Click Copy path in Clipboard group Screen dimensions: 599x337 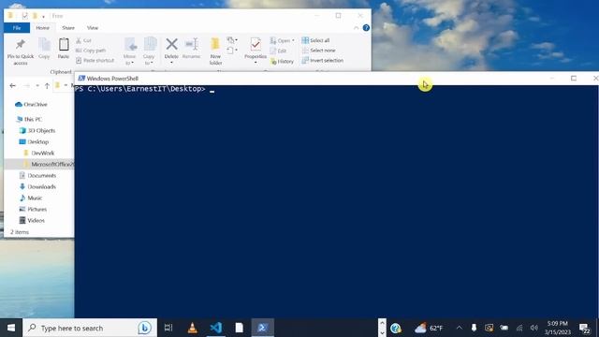pyautogui.click(x=91, y=51)
